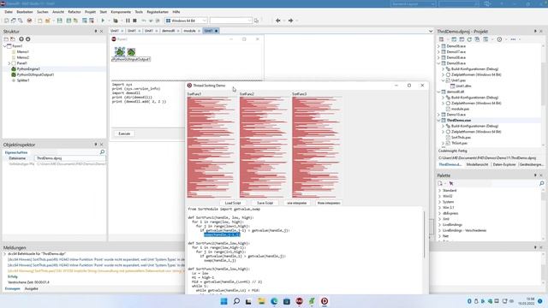
Task: Open the Projekt menu
Action: coord(90,12)
